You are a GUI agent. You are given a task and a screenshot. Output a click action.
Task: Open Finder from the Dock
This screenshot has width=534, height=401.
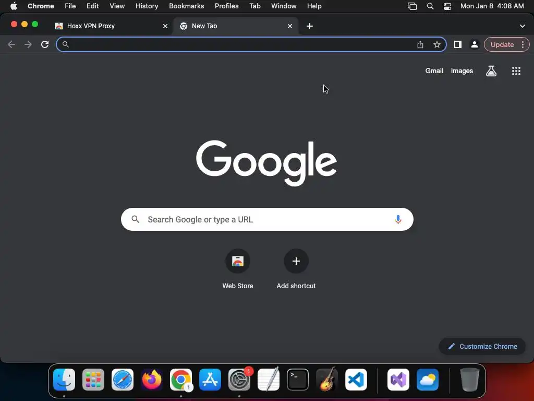pos(64,380)
